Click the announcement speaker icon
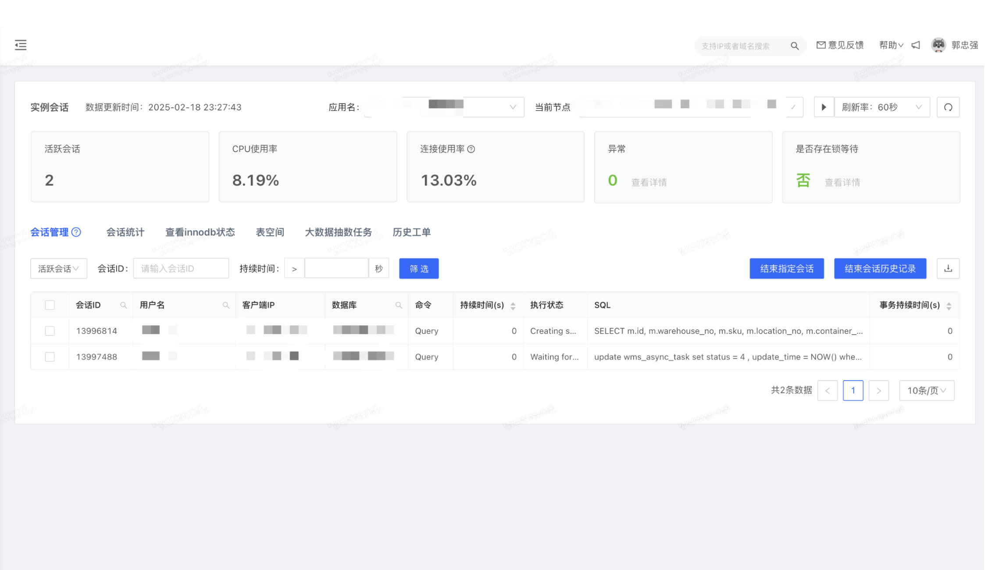Image resolution: width=985 pixels, height=570 pixels. click(915, 45)
